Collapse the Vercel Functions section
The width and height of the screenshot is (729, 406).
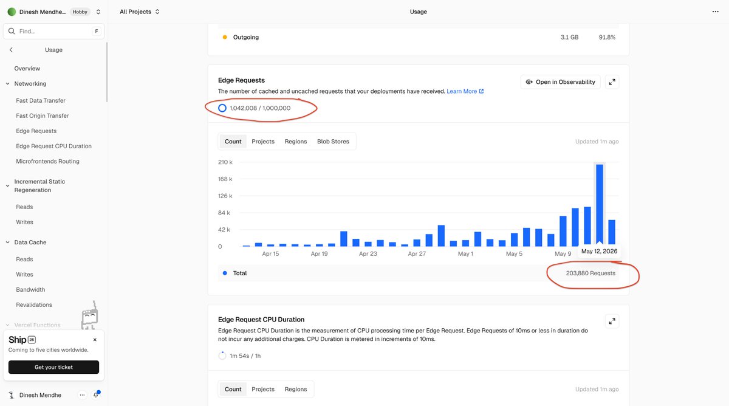[8, 325]
